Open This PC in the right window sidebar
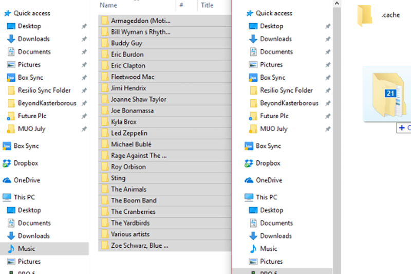 [266, 197]
